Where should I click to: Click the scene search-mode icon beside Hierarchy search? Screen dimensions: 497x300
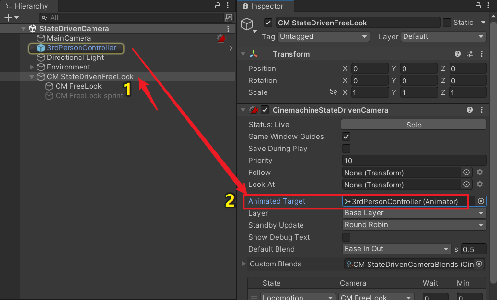(x=229, y=18)
